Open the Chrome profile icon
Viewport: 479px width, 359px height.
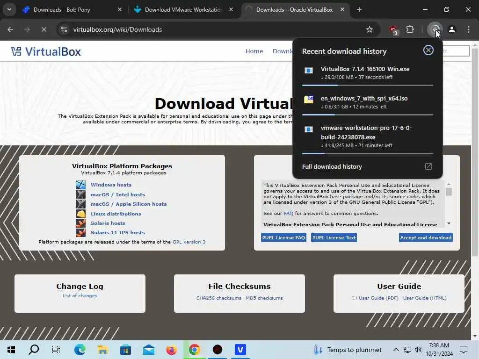tap(452, 29)
